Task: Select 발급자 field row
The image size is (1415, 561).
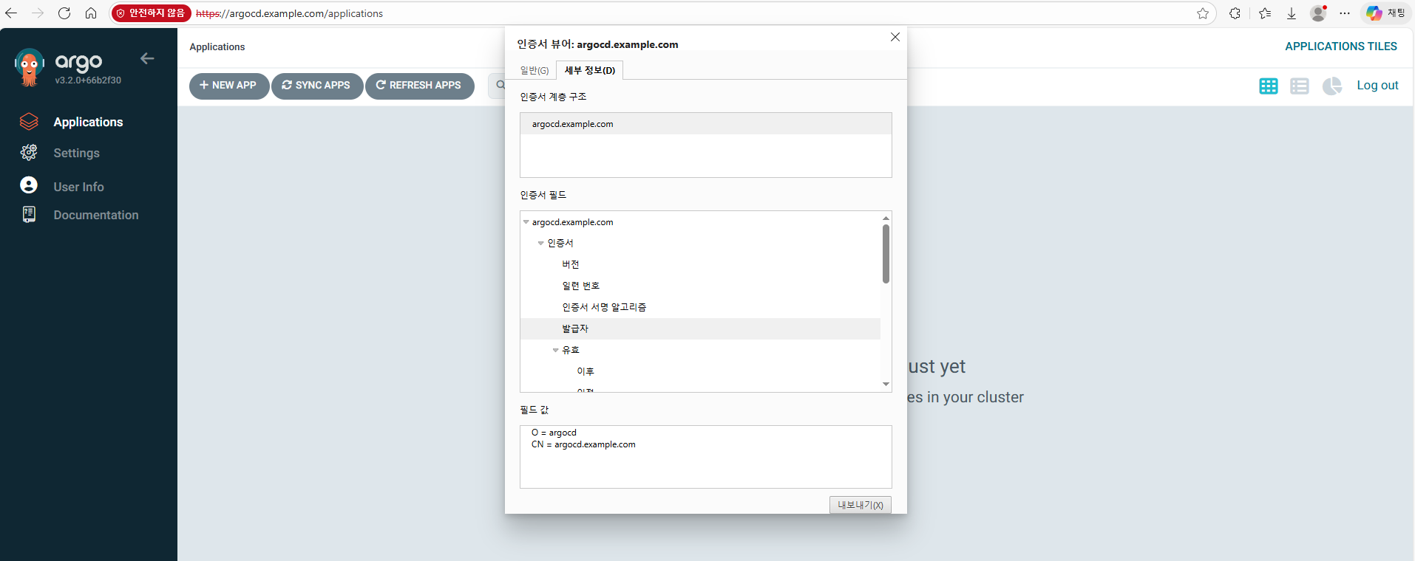Action: pos(700,328)
